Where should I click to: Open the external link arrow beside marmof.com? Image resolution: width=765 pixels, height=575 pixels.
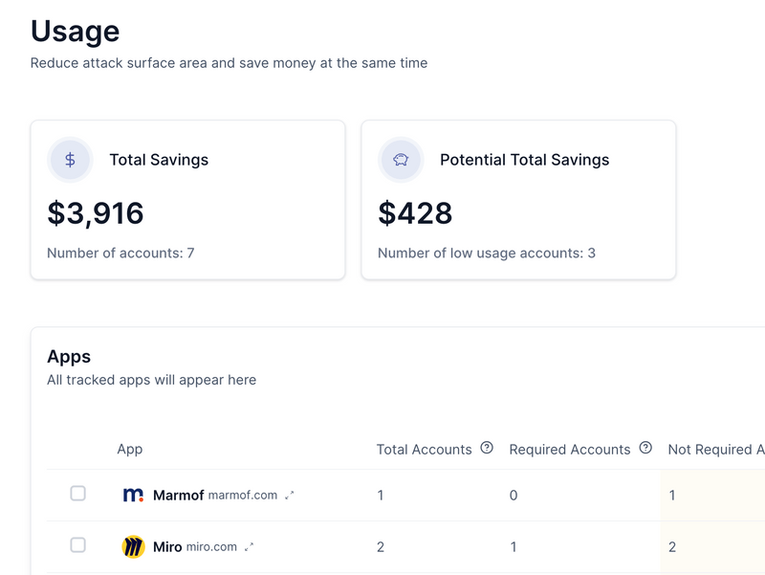(290, 496)
